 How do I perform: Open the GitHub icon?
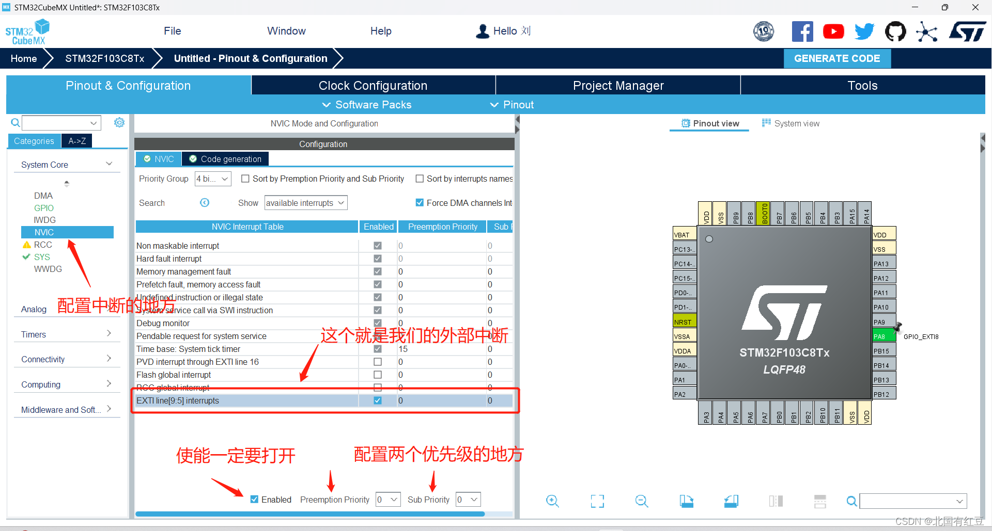[895, 32]
